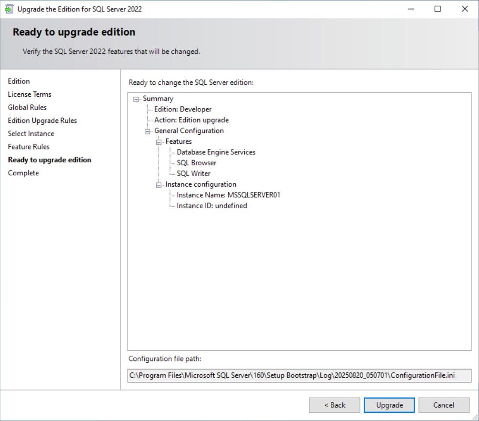
Task: Select the Complete step in sidebar
Action: 23,173
